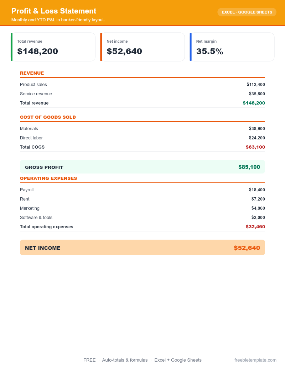
Task: Click the $52,640 amount in the orange banner
Action: tap(247, 248)
